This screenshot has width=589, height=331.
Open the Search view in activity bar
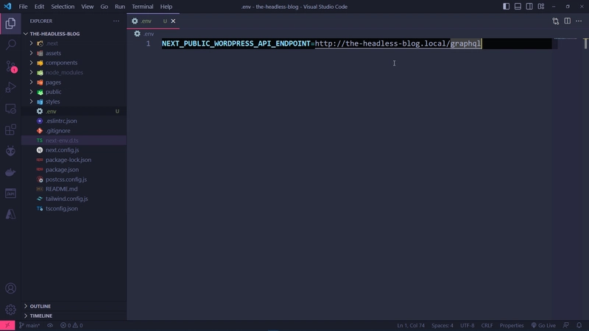pyautogui.click(x=10, y=45)
